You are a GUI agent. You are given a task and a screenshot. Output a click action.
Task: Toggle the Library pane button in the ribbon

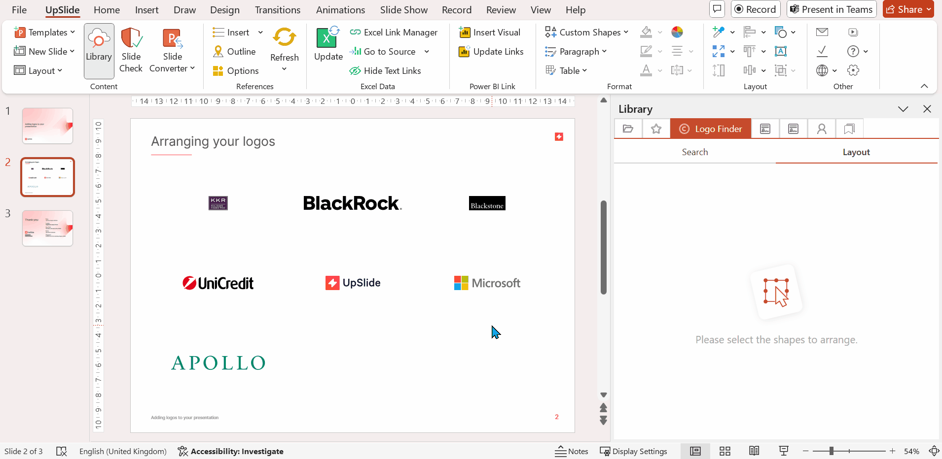click(x=99, y=51)
